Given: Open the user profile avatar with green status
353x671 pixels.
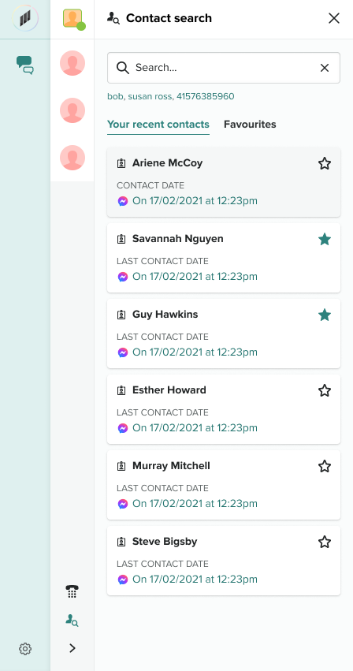Looking at the screenshot, I should pos(73,19).
